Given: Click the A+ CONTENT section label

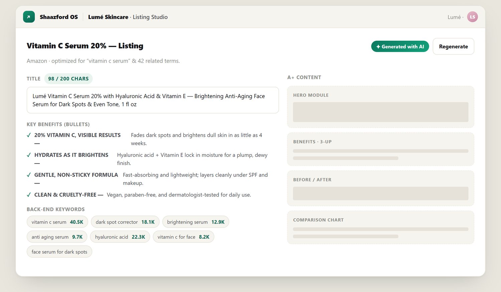Looking at the screenshot, I should pyautogui.click(x=304, y=77).
